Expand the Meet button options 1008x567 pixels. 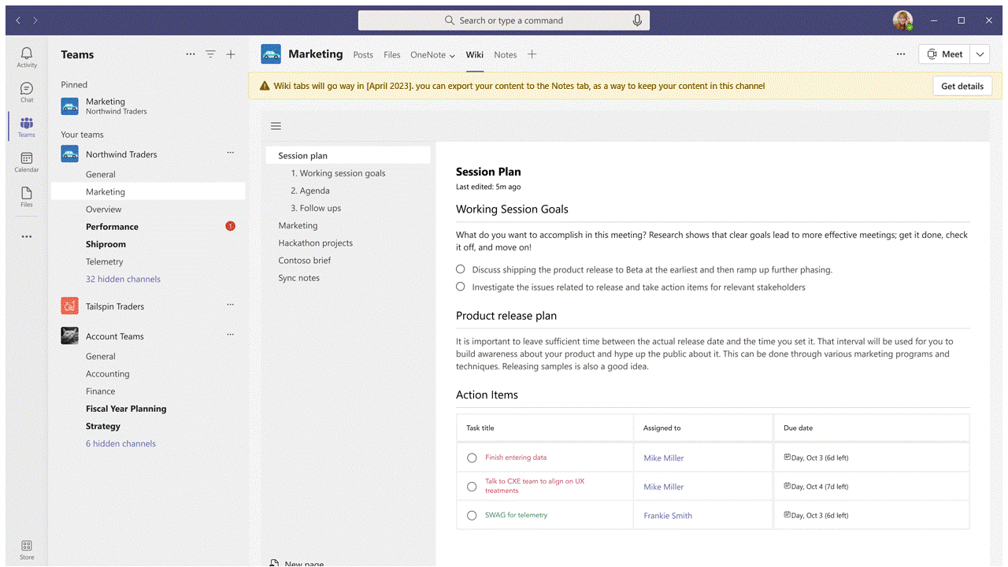click(979, 54)
